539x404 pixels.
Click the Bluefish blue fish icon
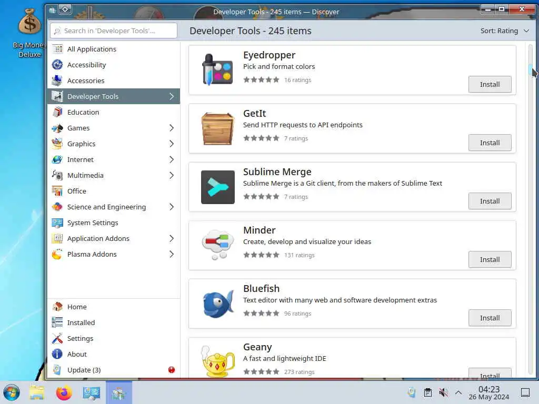click(x=217, y=304)
